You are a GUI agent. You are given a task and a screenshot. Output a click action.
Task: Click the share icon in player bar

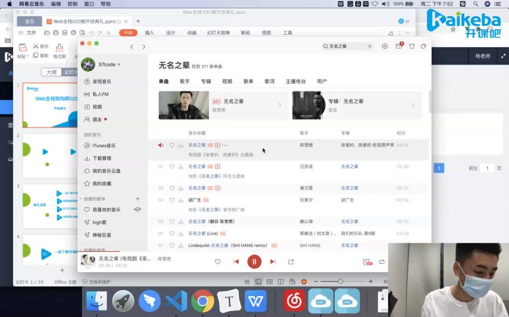click(x=291, y=261)
